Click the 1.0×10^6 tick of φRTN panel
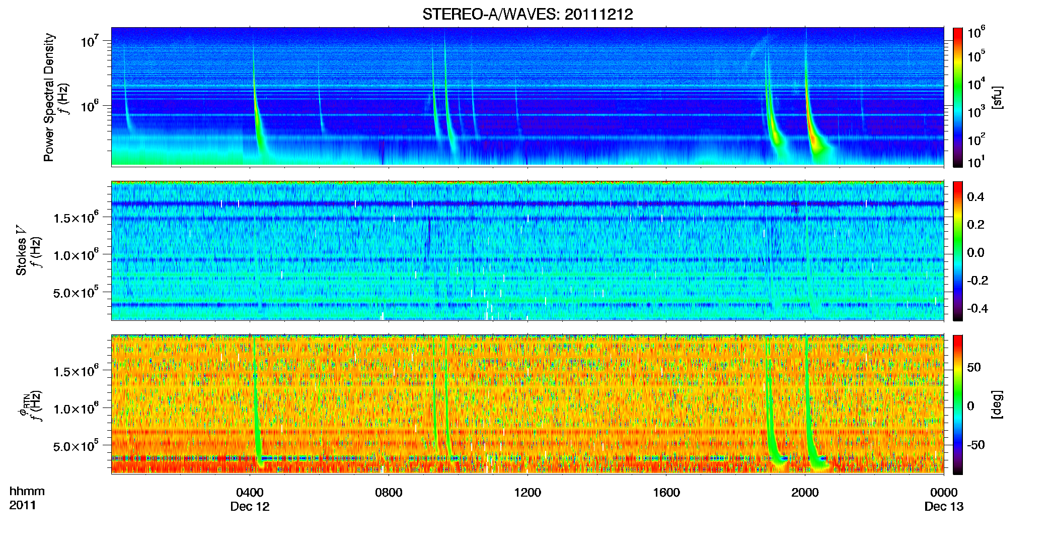The image size is (1055, 544). [x=76, y=409]
